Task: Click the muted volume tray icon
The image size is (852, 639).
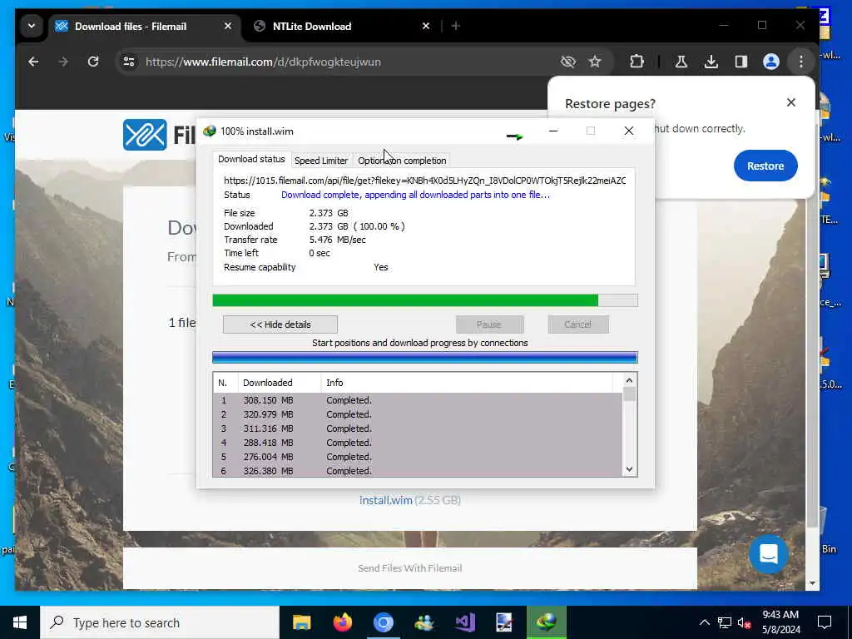Action: pyautogui.click(x=744, y=622)
